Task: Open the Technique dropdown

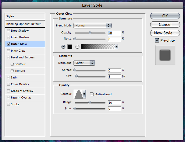Action: click(84, 63)
